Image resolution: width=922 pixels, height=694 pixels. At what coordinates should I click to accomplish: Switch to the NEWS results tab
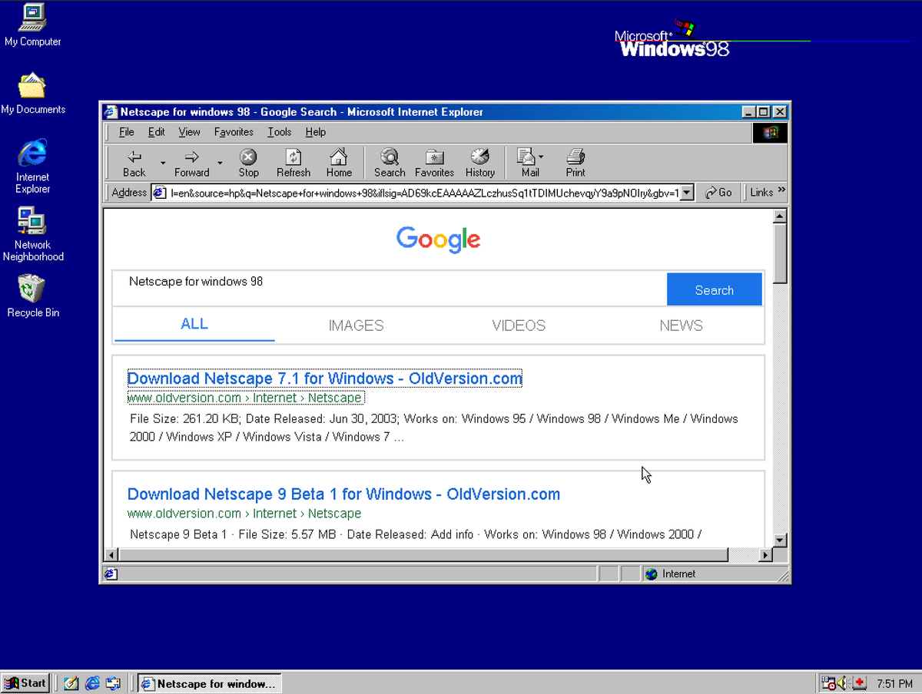tap(681, 326)
